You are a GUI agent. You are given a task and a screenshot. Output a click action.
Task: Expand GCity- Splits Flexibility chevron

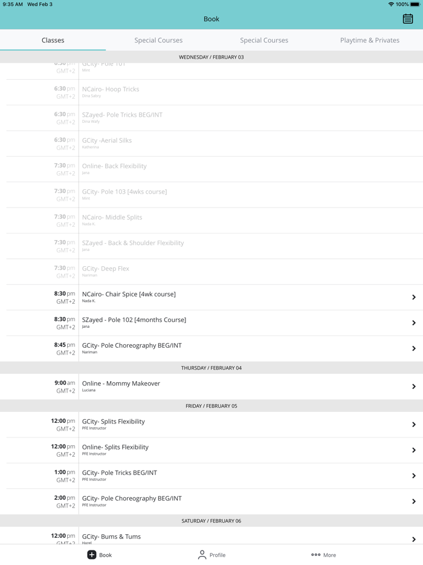pyautogui.click(x=414, y=425)
